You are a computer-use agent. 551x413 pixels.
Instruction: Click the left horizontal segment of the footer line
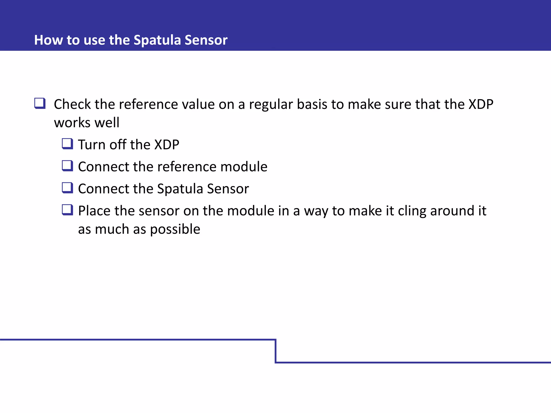pos(135,340)
